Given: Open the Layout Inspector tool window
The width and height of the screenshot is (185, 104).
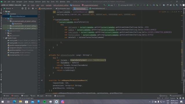Looking at the screenshot, I should pos(175,96).
